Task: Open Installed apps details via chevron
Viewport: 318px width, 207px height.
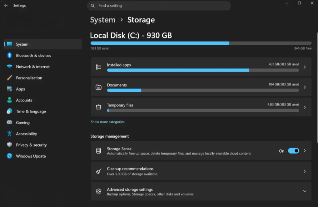Action: 305,67
